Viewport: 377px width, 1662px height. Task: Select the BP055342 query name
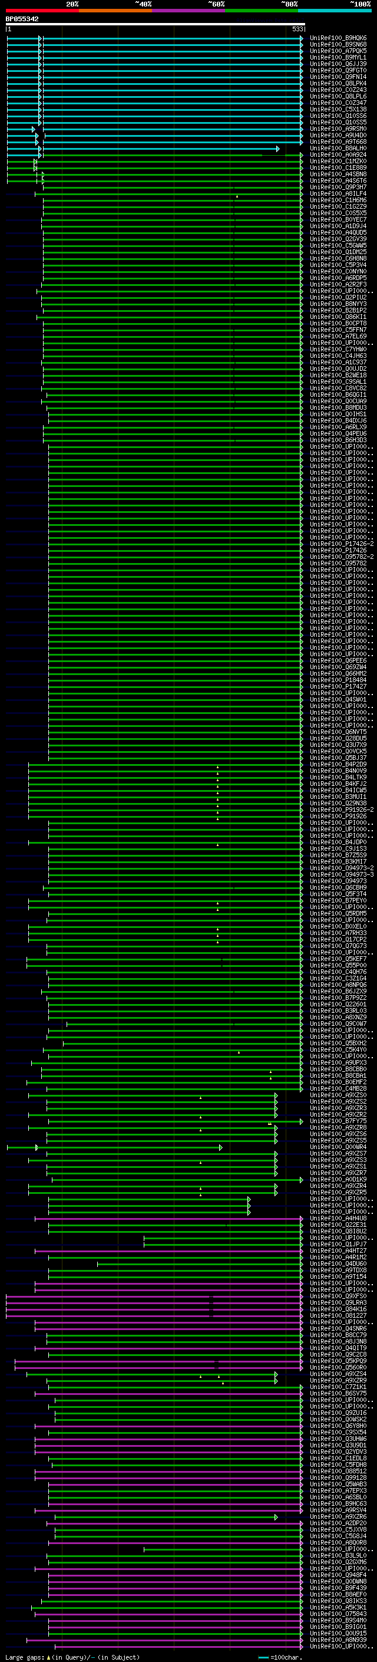(x=22, y=19)
